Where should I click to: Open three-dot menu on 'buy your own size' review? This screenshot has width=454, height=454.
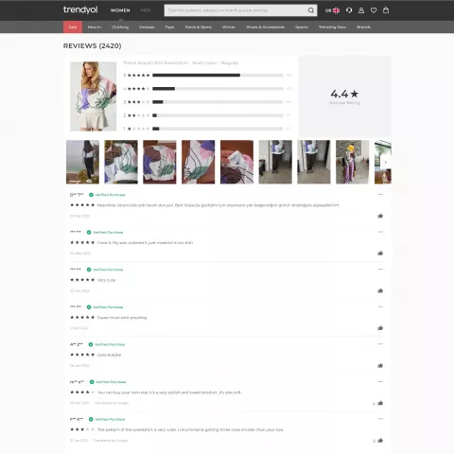coord(380,381)
